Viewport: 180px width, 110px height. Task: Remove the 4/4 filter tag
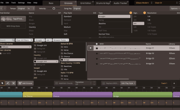51,40
